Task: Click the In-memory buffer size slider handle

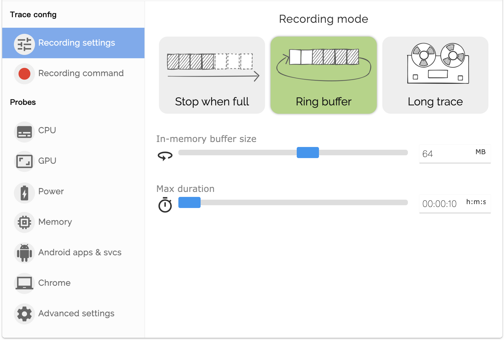Action: pyautogui.click(x=308, y=153)
